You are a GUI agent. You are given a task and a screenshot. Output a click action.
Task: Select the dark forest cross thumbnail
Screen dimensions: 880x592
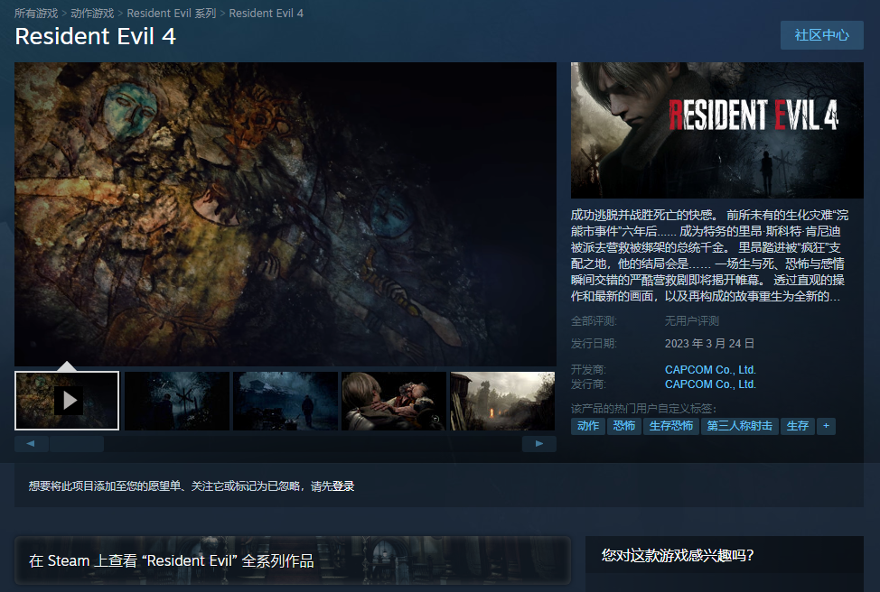click(176, 400)
